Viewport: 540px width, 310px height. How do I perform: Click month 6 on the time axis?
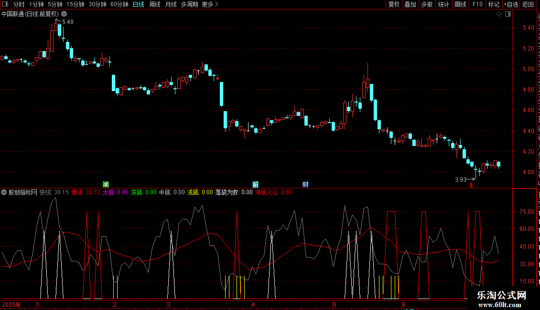pyautogui.click(x=404, y=305)
